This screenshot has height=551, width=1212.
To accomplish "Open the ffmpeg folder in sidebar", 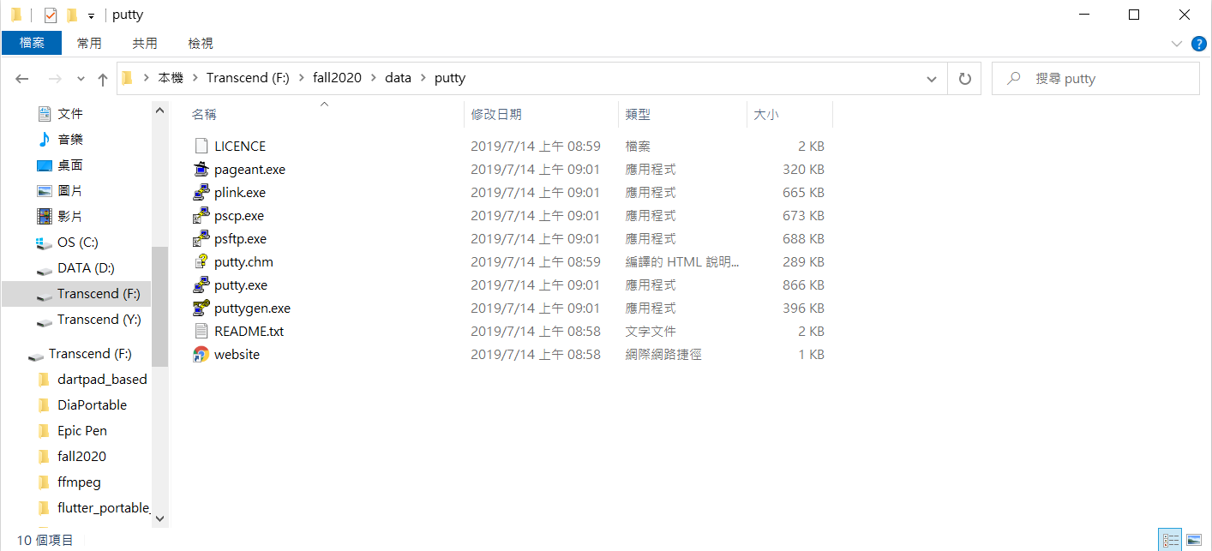I will (x=79, y=482).
